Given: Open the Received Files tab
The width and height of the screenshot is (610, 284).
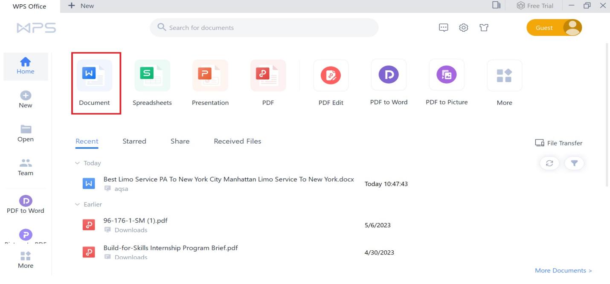Looking at the screenshot, I should [x=237, y=141].
